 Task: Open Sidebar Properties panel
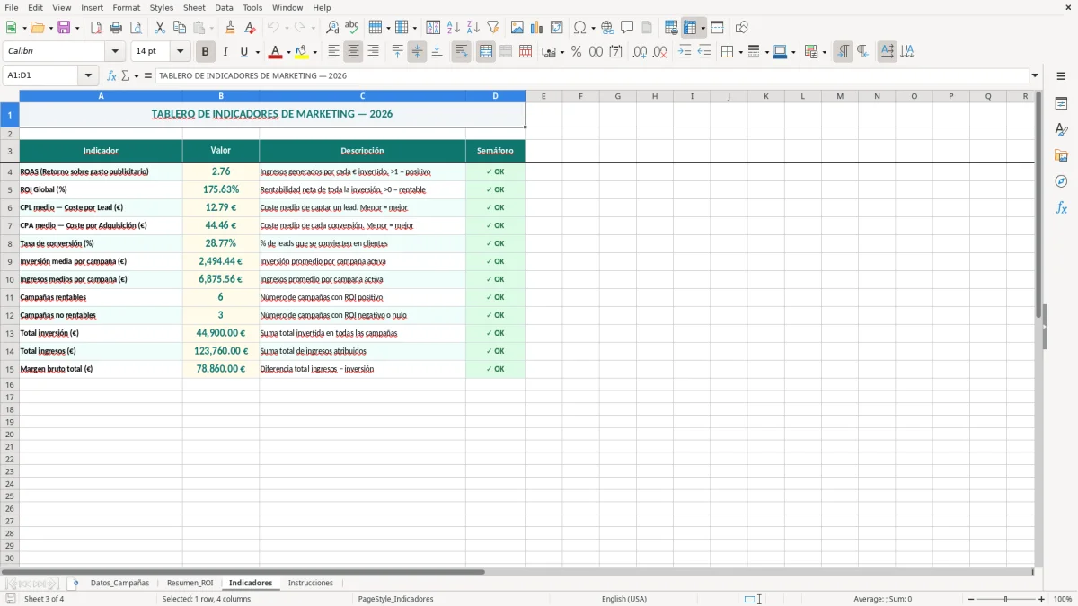1061,104
